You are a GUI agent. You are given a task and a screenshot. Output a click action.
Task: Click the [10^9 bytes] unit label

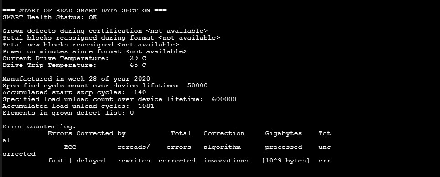click(286, 161)
